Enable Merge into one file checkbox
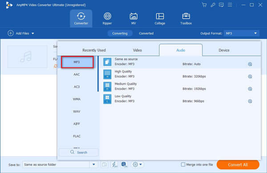The height and width of the screenshot is (173, 267). tap(183, 165)
